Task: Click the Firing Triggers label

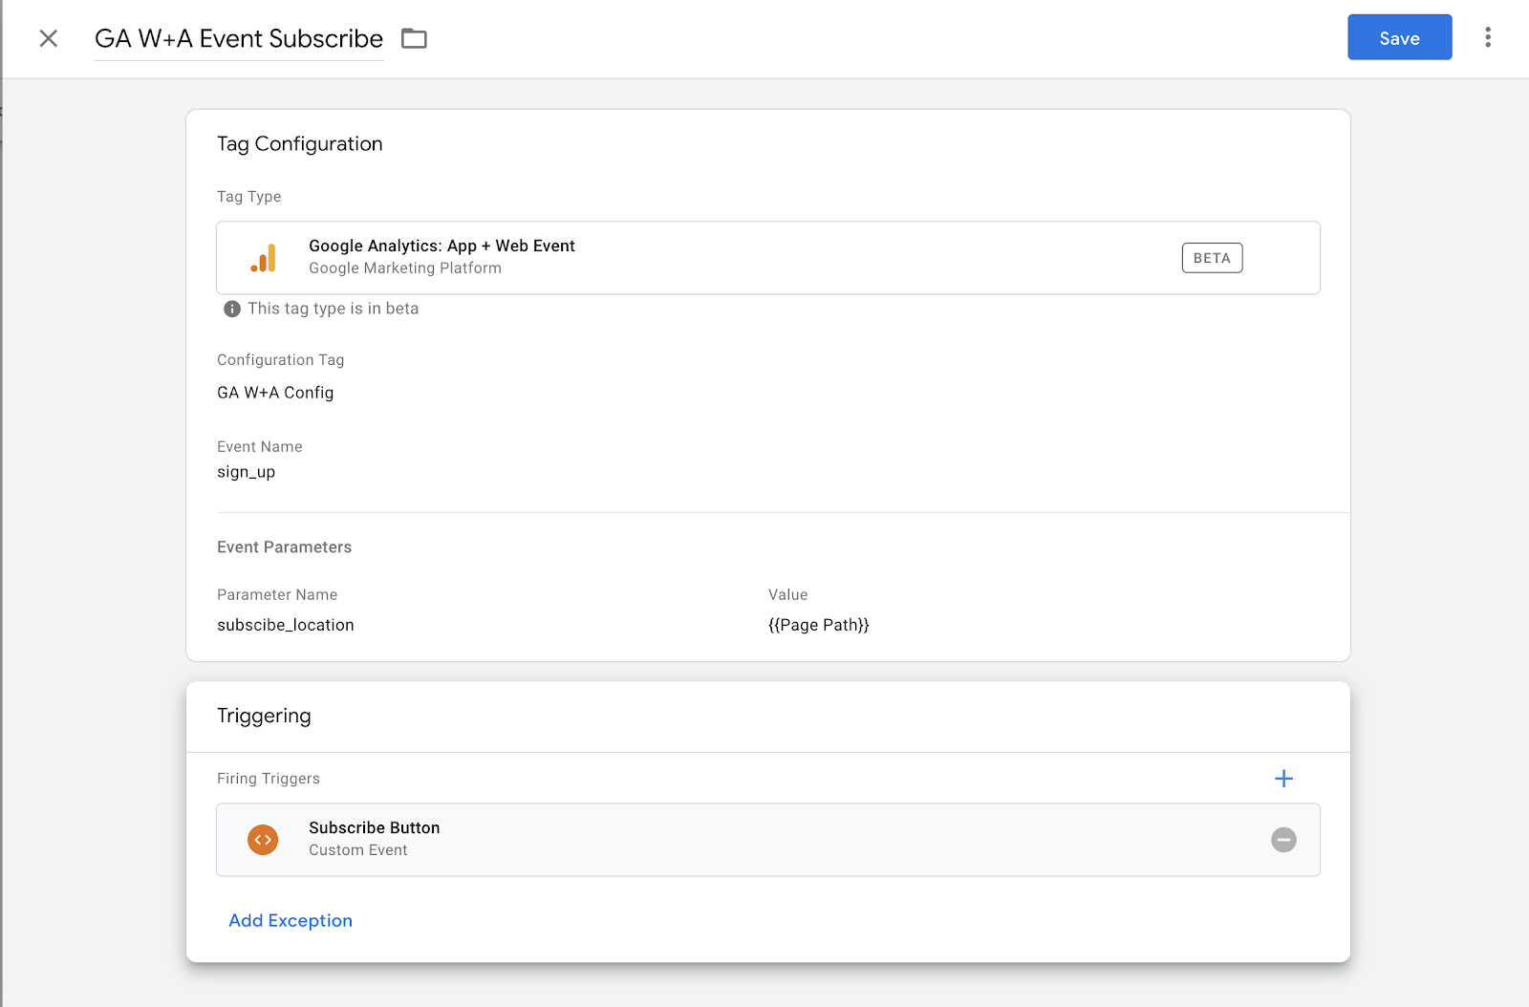Action: [x=268, y=779]
